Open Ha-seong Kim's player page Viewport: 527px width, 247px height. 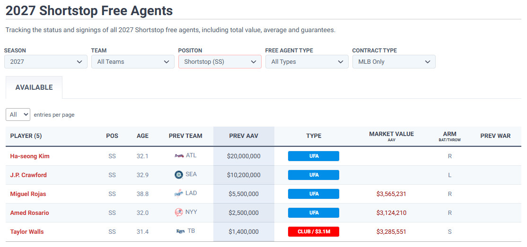[x=30, y=156]
